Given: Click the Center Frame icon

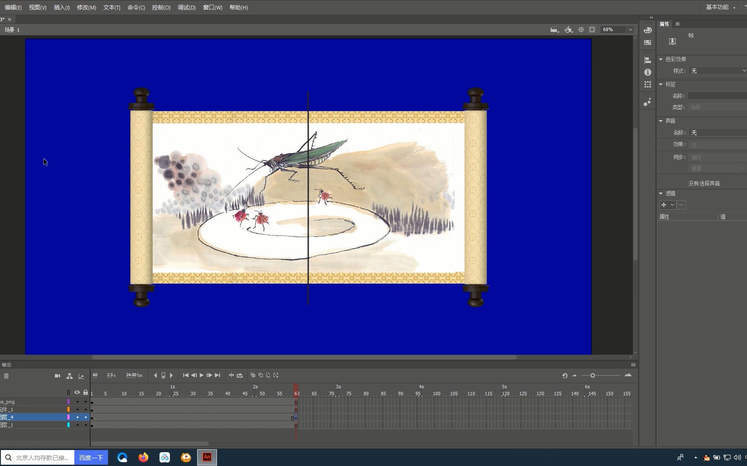Looking at the screenshot, I should (x=231, y=375).
